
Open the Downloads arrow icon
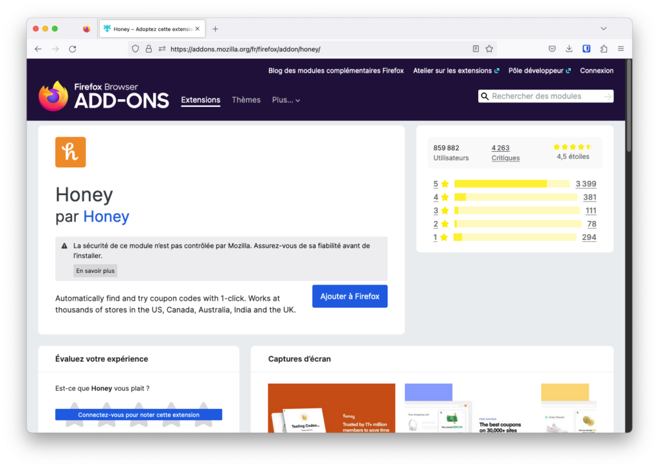[x=569, y=49]
